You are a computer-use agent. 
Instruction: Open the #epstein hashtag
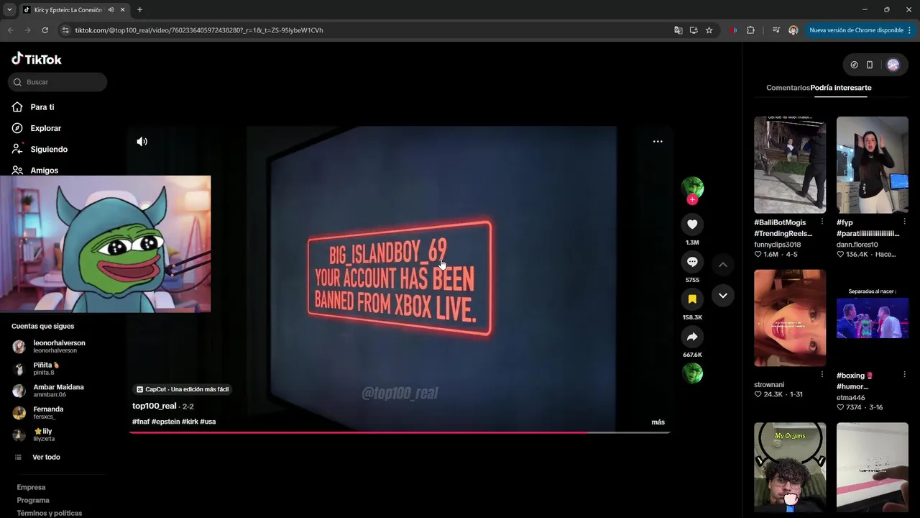165,422
